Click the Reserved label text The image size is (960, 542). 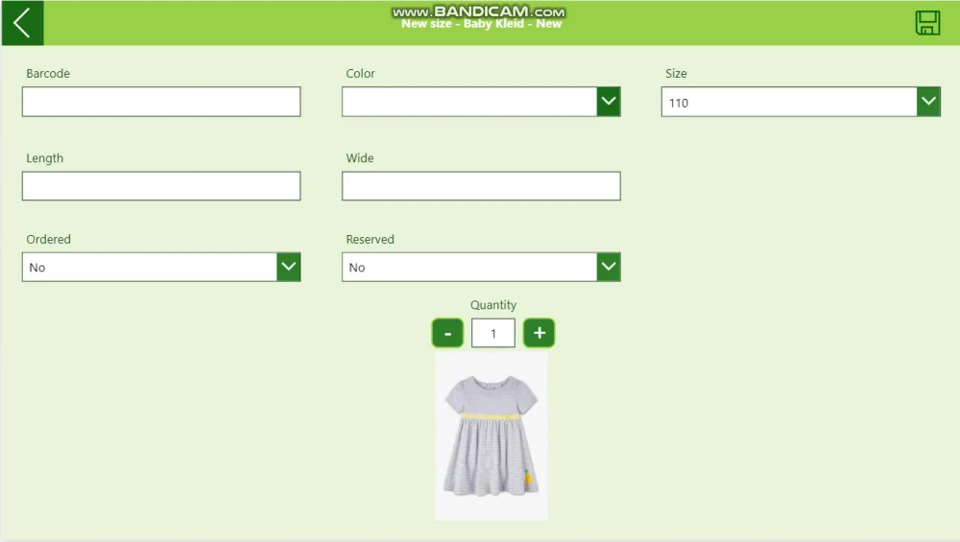370,239
